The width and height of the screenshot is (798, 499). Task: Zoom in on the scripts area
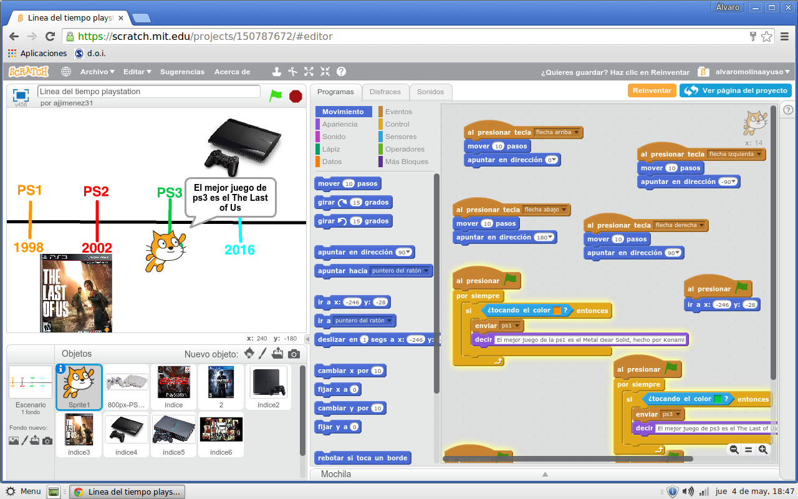pos(763,450)
